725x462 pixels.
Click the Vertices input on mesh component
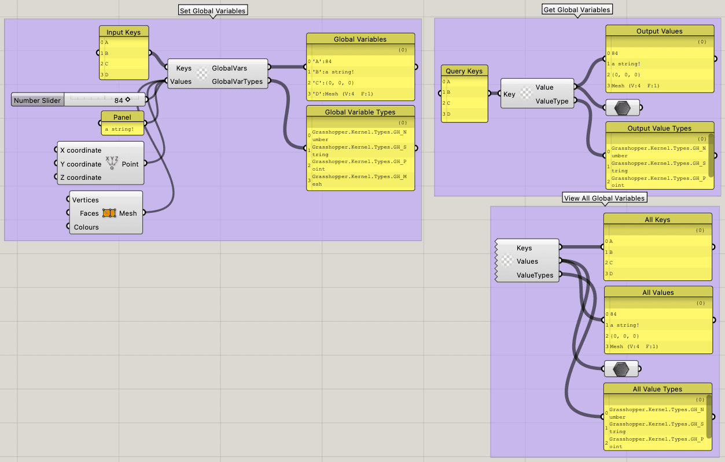86,199
